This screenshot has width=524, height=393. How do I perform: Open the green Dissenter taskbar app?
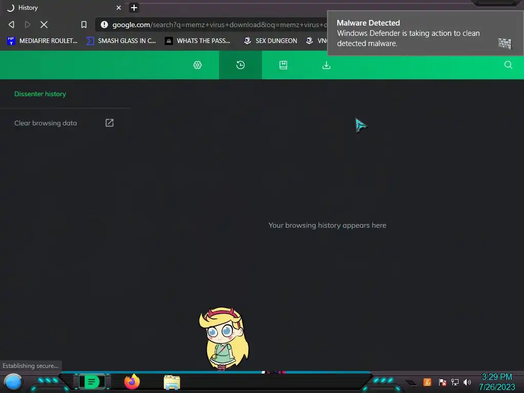tap(92, 382)
